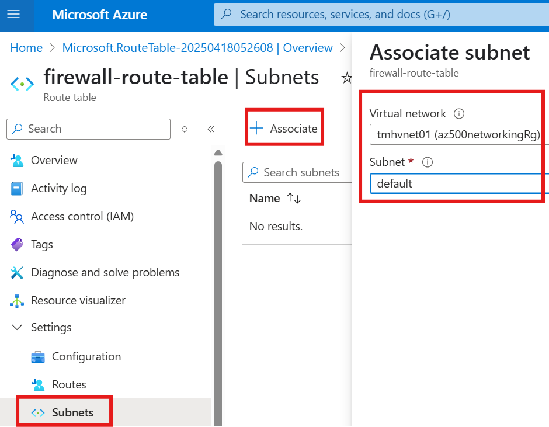Click the Routes icon
Screen dimensions: 549x427
38,384
